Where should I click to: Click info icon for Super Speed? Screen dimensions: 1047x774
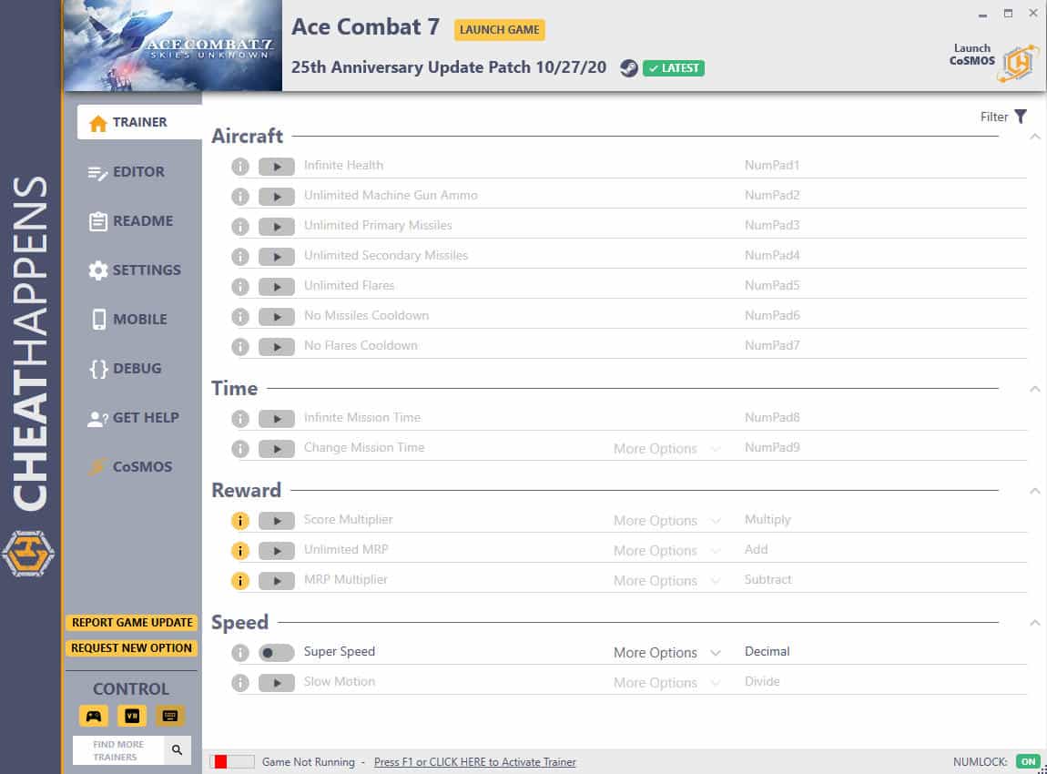point(240,653)
